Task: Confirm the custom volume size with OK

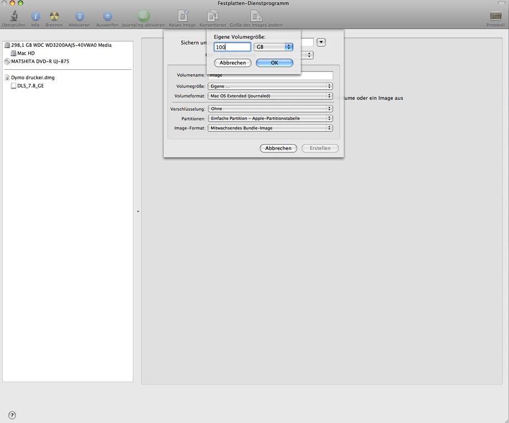Action: (x=274, y=63)
